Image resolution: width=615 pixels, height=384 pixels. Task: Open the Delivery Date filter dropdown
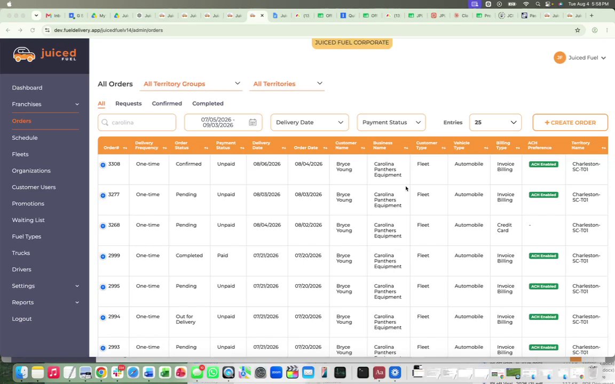tap(310, 123)
